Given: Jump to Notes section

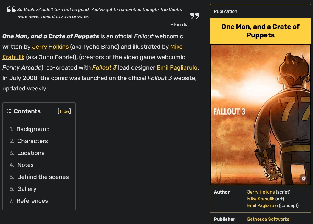Looking at the screenshot, I should pyautogui.click(x=26, y=165).
